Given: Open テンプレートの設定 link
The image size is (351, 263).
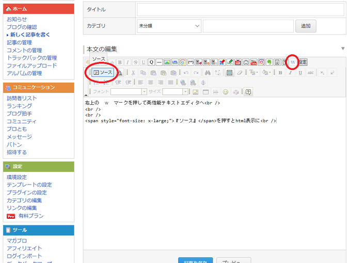Looking at the screenshot, I should (x=29, y=185).
